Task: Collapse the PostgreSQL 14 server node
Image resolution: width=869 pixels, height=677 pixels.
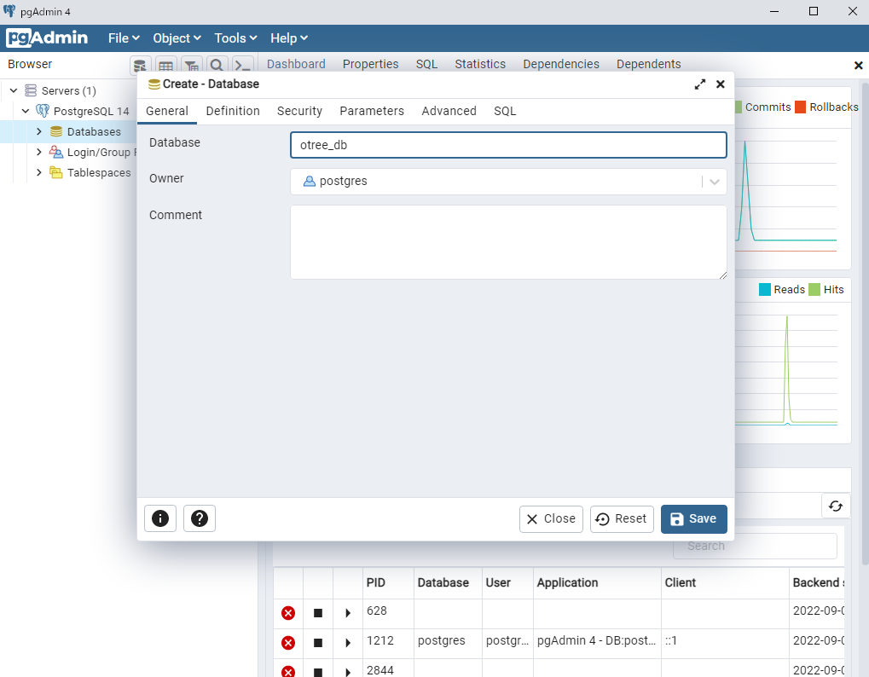Action: tap(26, 111)
